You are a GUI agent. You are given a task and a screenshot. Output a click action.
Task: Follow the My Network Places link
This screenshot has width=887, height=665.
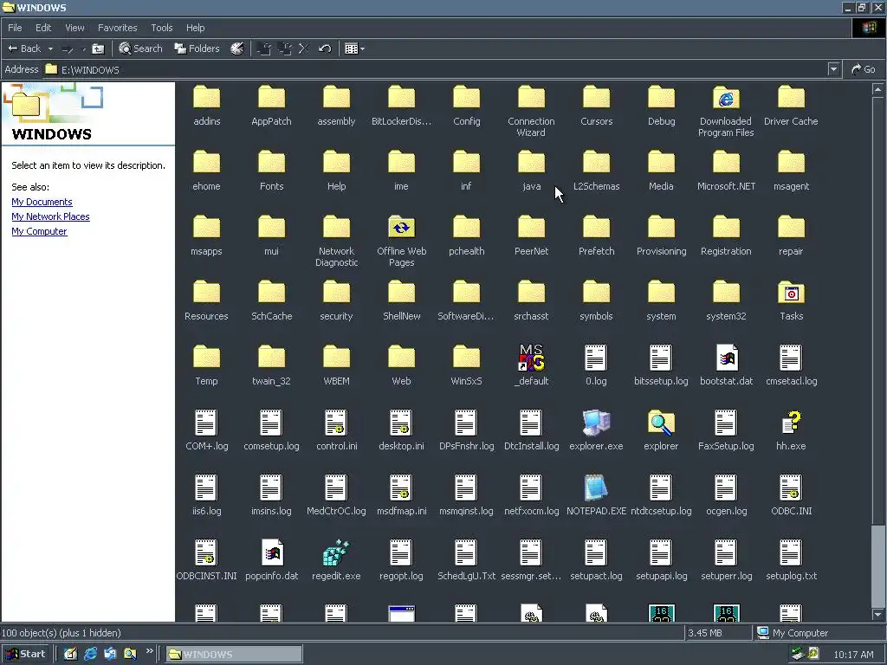50,216
